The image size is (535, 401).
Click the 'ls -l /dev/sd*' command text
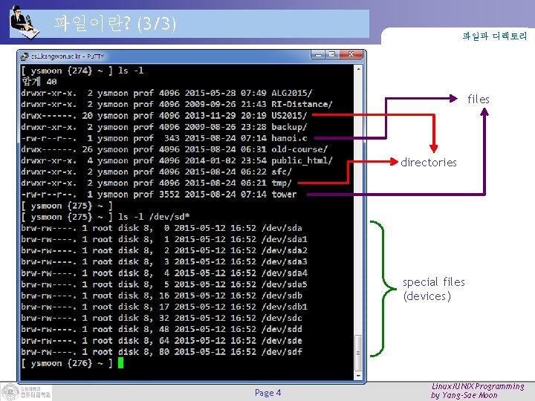click(x=154, y=217)
